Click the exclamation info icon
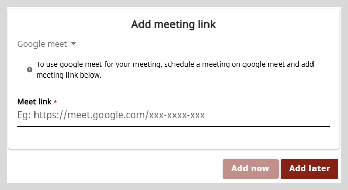 [30, 70]
